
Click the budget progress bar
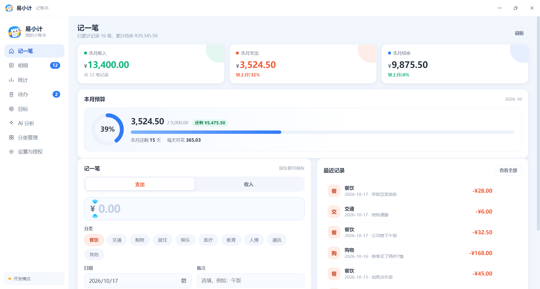click(323, 132)
